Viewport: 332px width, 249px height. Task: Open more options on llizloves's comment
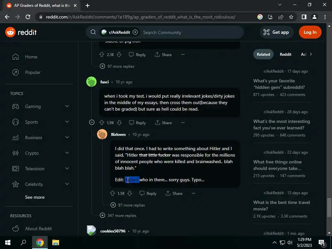(x=194, y=193)
